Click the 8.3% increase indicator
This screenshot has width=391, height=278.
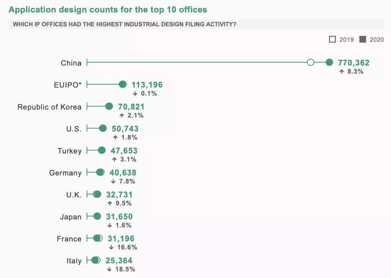pyautogui.click(x=351, y=71)
